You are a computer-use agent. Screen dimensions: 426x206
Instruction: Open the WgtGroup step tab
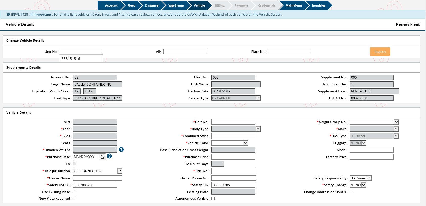pyautogui.click(x=176, y=5)
